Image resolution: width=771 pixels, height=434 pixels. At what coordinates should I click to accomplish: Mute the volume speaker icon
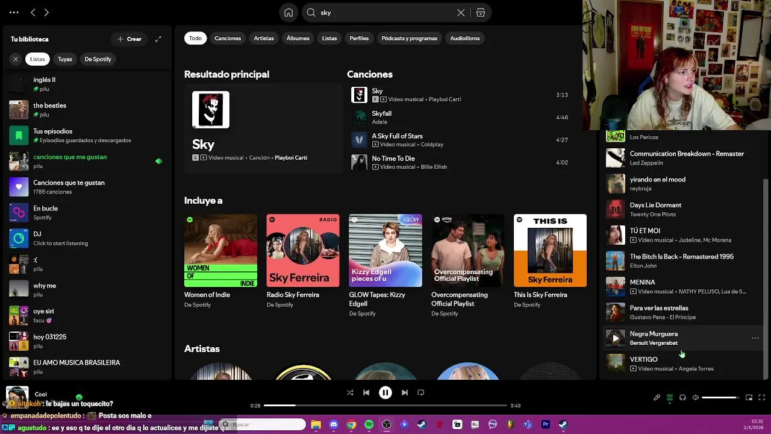pyautogui.click(x=695, y=397)
